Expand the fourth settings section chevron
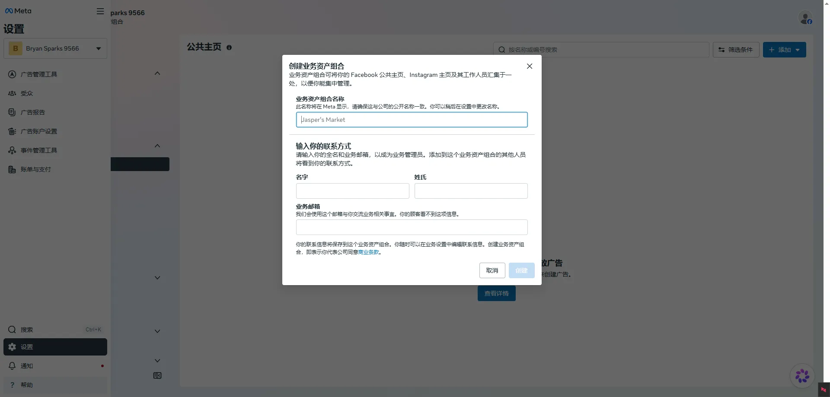Image resolution: width=830 pixels, height=397 pixels. tap(157, 331)
